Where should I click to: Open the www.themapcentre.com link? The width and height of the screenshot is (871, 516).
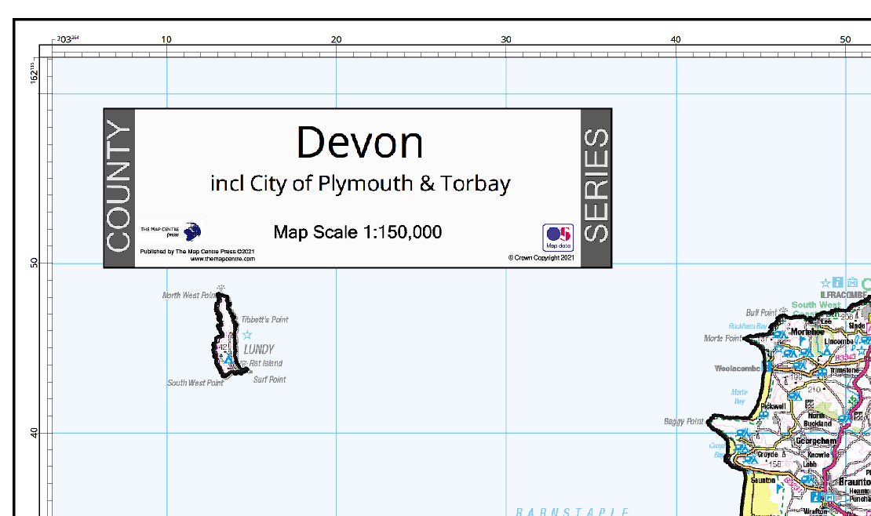(x=222, y=259)
